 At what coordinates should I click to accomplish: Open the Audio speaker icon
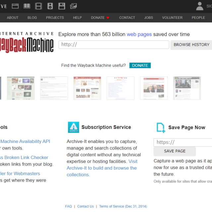tap(50, 6)
